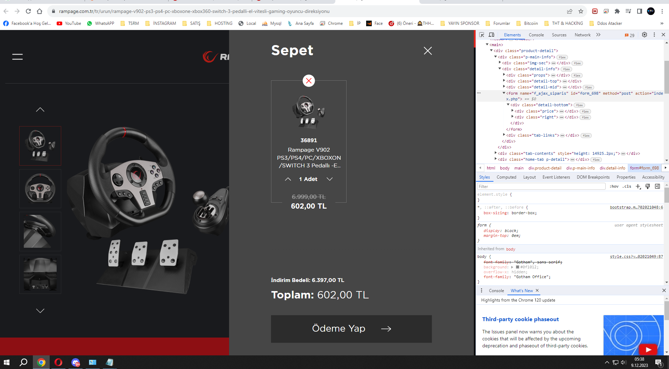Open the Chrome side panel icon
Image resolution: width=669 pixels, height=369 pixels.
pyautogui.click(x=640, y=11)
